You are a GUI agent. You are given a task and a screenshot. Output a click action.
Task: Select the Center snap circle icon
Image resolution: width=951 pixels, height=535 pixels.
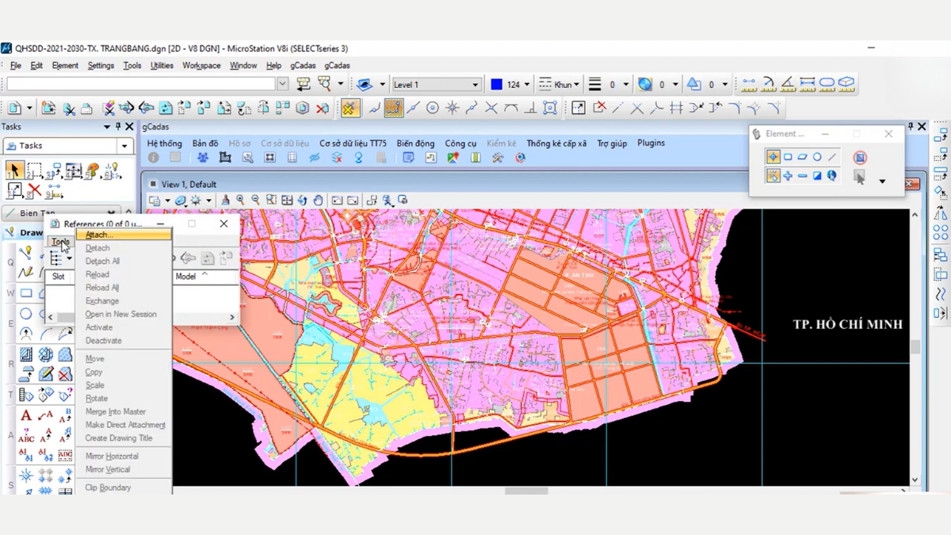click(433, 108)
